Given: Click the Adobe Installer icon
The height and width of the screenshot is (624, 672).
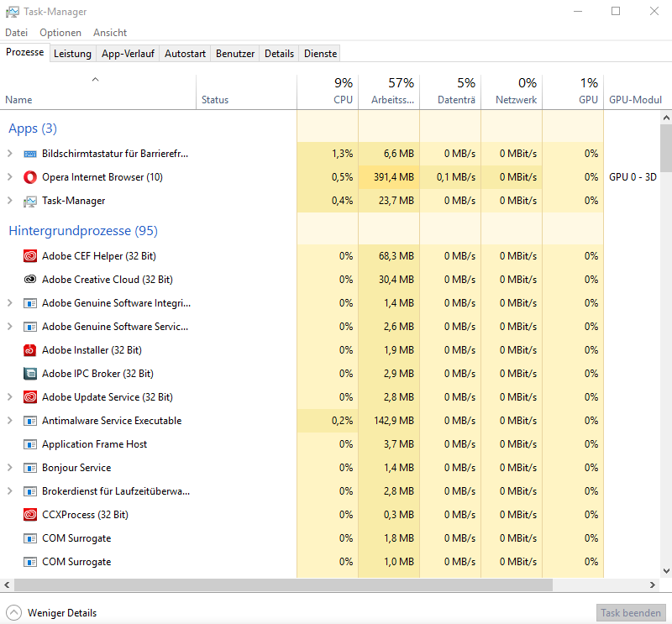Looking at the screenshot, I should 30,350.
